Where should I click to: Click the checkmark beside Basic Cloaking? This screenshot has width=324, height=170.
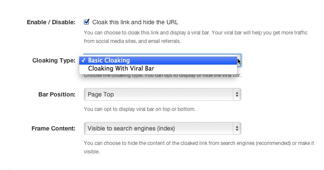point(84,60)
